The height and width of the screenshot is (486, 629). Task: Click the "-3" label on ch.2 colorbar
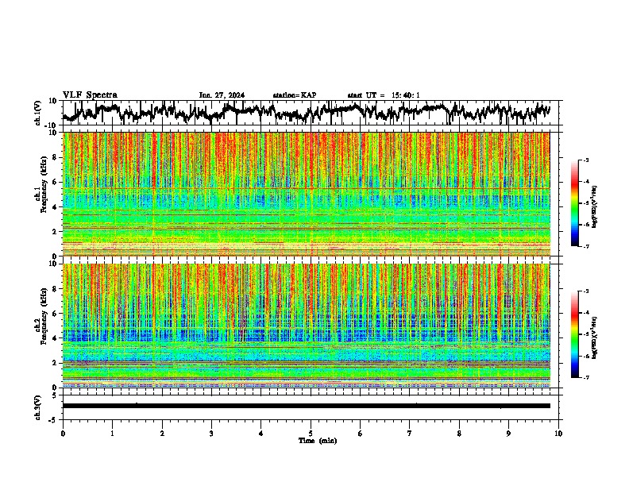(585, 291)
